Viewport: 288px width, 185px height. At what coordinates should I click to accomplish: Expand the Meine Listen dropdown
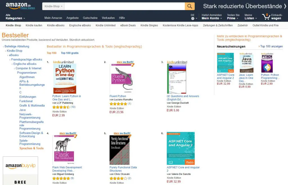pyautogui.click(x=251, y=18)
